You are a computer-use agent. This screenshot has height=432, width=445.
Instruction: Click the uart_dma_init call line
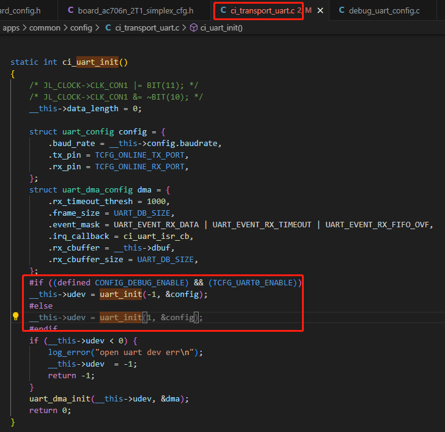[109, 399]
